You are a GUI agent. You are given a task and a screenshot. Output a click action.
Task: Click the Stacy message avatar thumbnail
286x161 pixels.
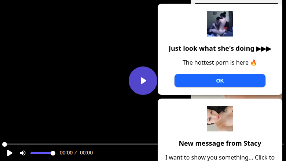coord(220,119)
